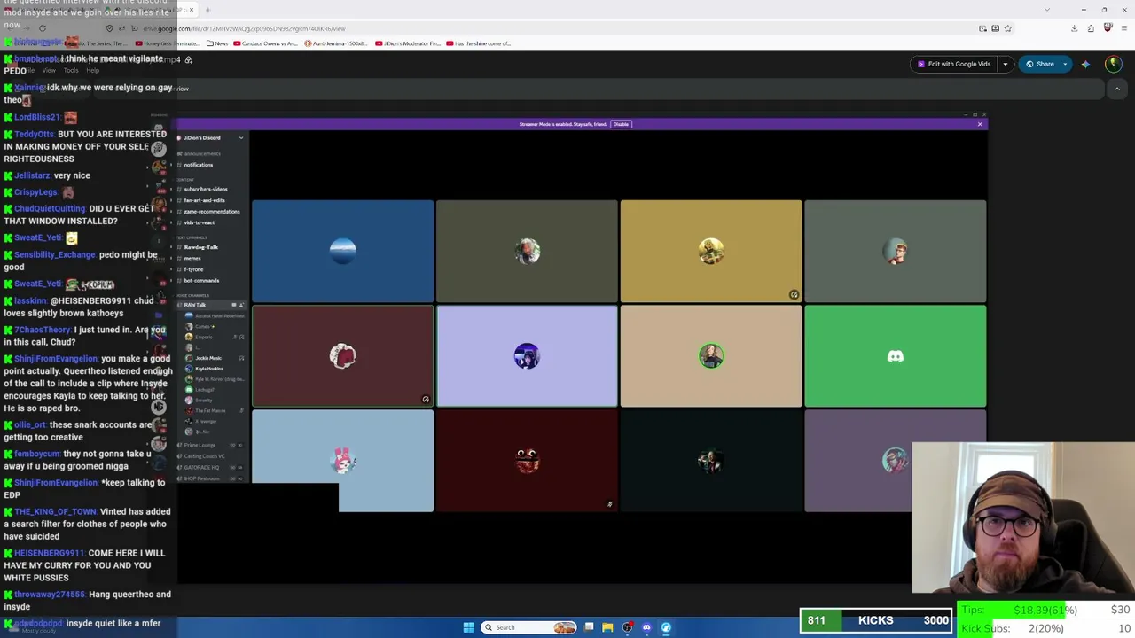This screenshot has height=638, width=1135.
Task: Open the Candace Owens bookmark
Action: tap(267, 43)
